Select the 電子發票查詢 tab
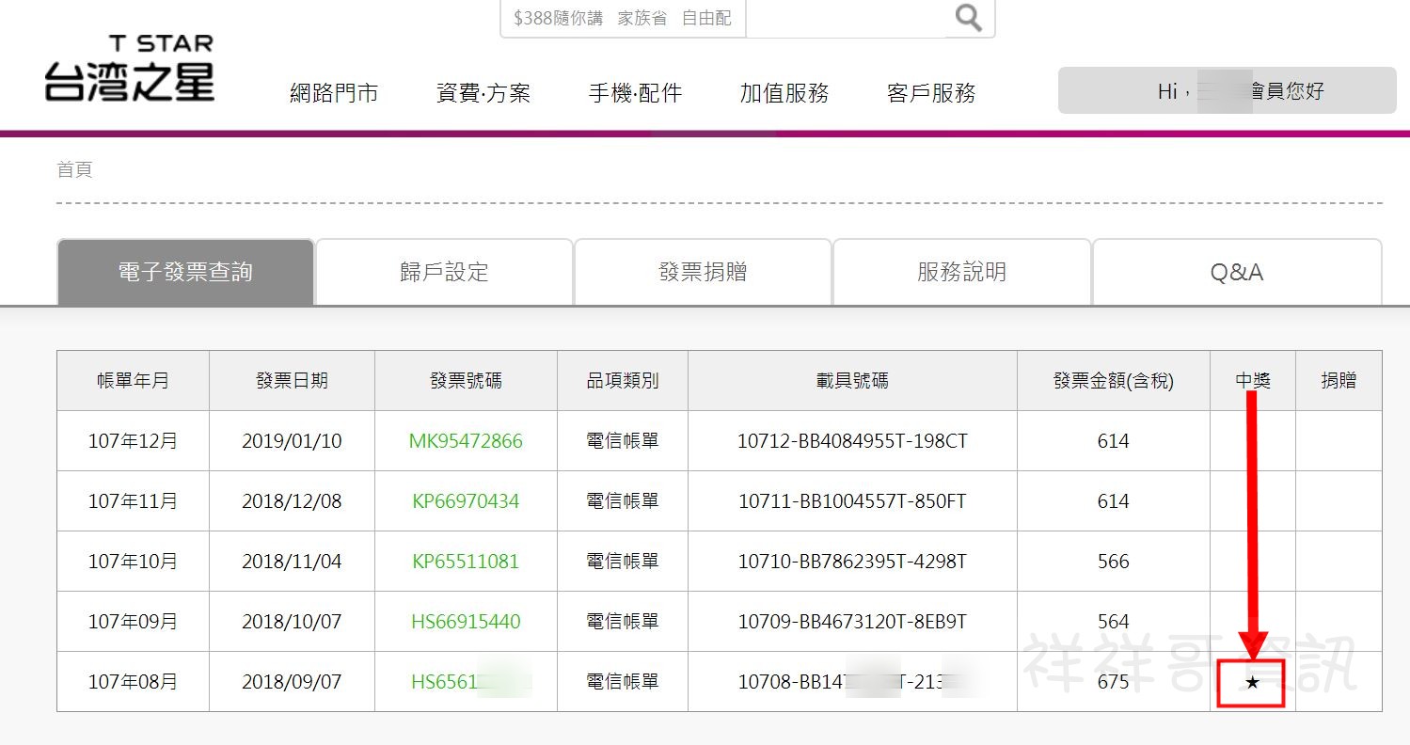 pyautogui.click(x=185, y=272)
